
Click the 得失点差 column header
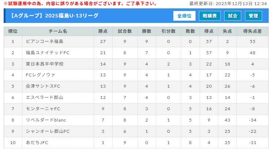click(253, 31)
